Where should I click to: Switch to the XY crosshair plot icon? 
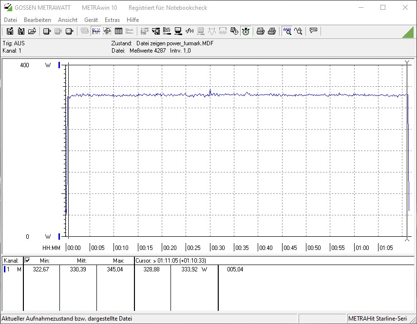107,31
